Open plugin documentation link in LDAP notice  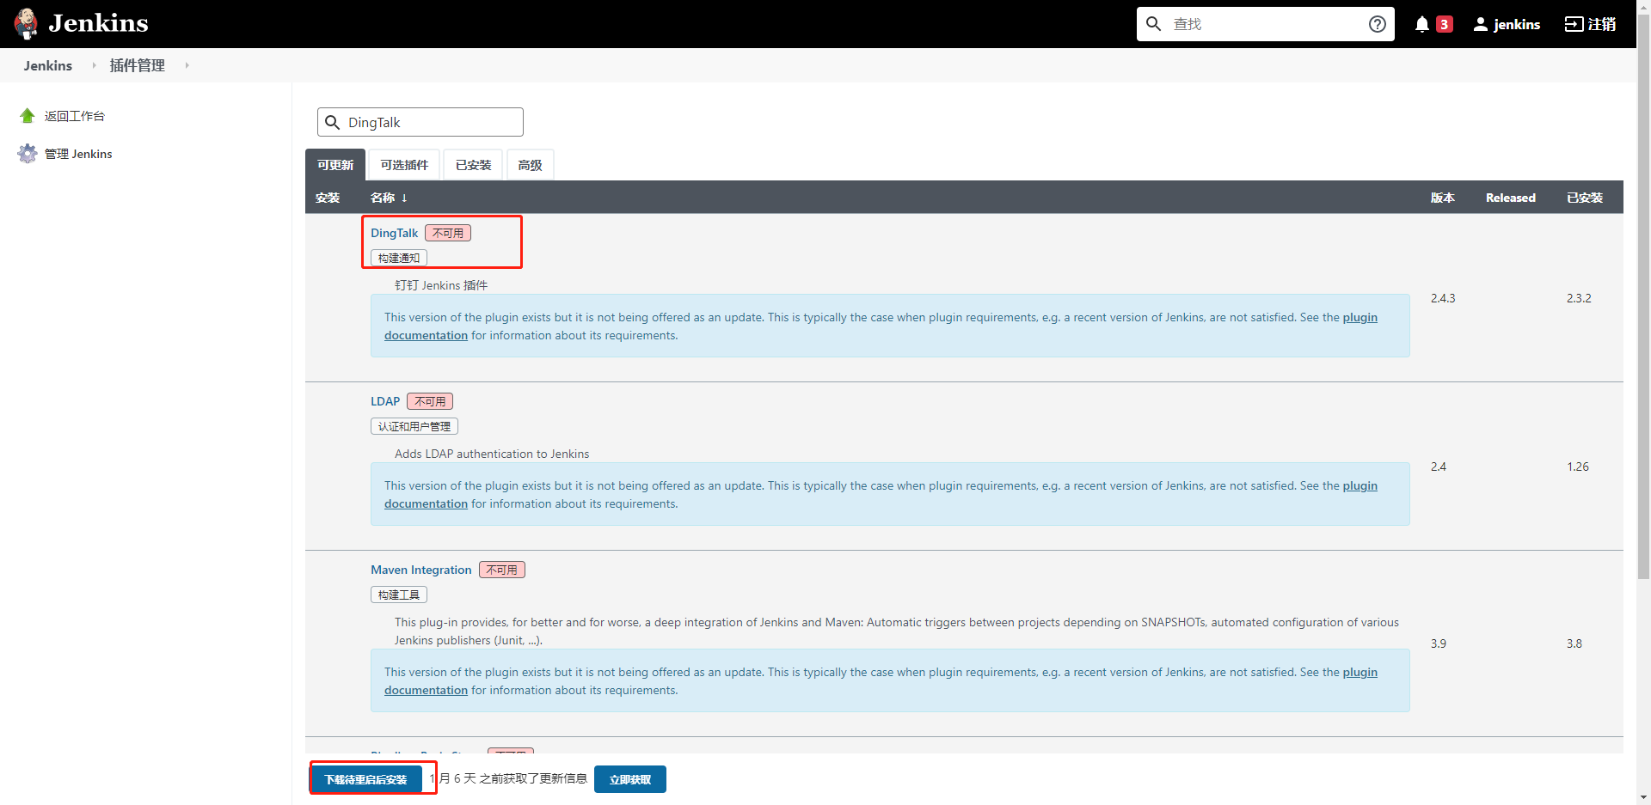click(1360, 485)
